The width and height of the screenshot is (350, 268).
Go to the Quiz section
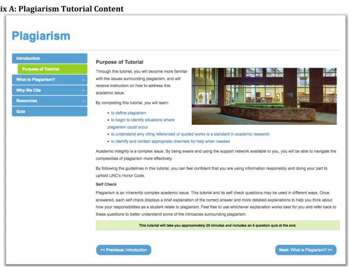click(49, 111)
